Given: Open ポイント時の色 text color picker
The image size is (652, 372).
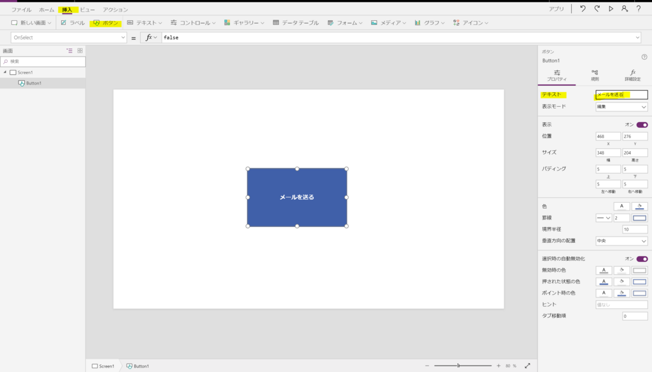Looking at the screenshot, I should pyautogui.click(x=604, y=293).
